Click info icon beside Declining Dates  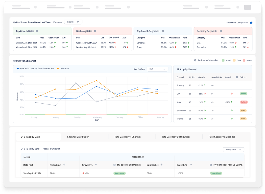point(95,31)
